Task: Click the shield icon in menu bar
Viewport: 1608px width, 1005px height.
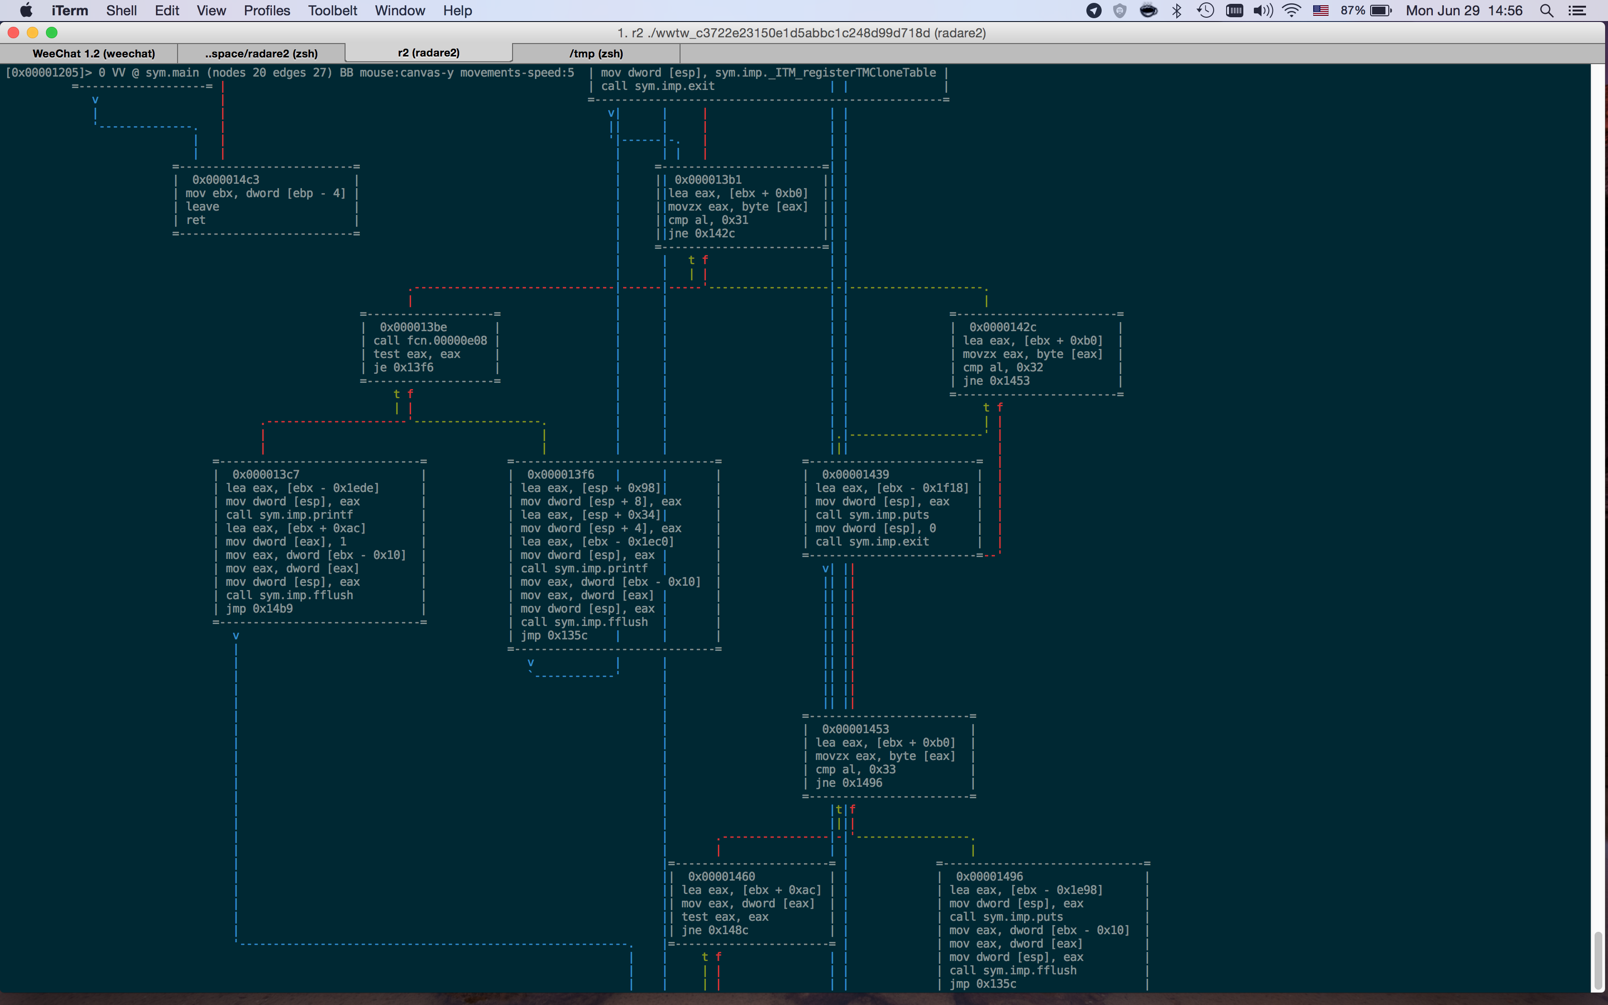Action: tap(1120, 10)
